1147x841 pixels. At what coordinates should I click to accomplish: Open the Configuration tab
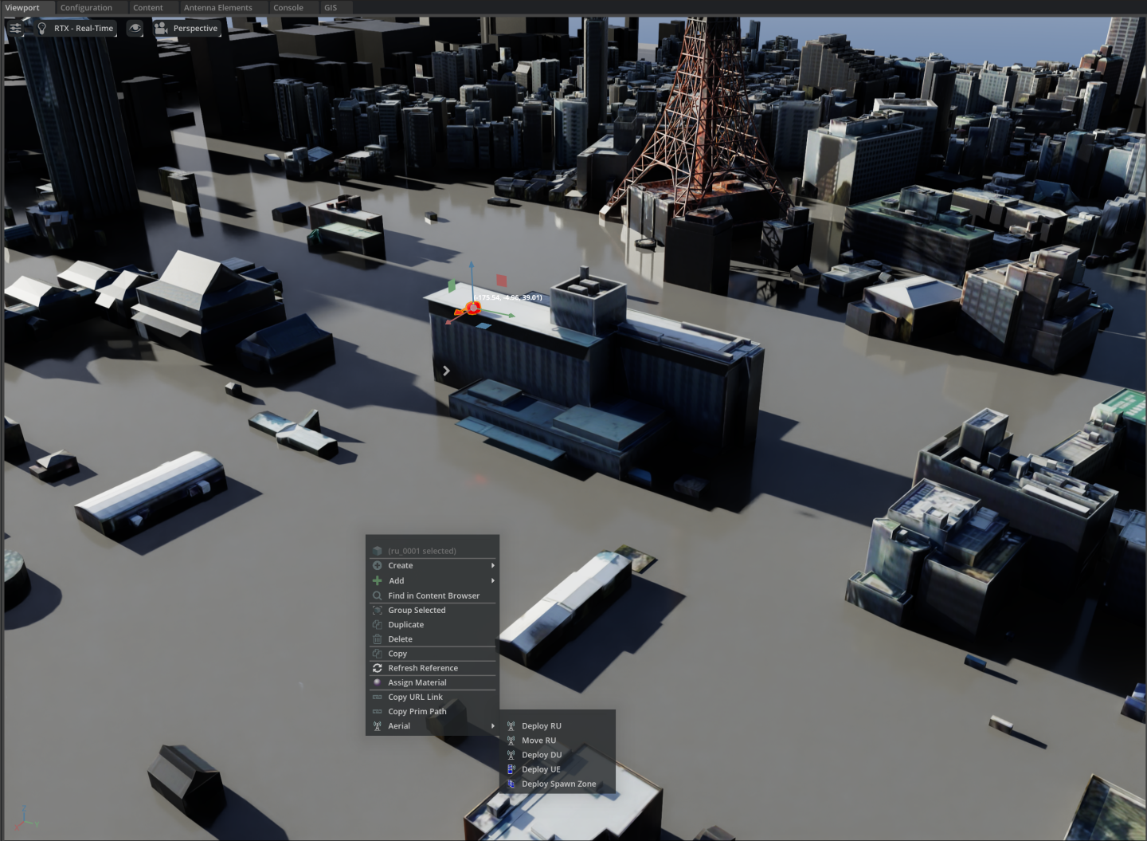(x=86, y=8)
